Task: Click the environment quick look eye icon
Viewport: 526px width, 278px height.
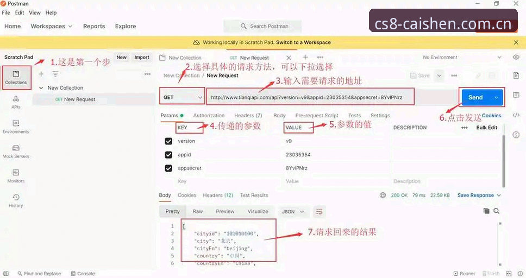Action: click(x=516, y=58)
